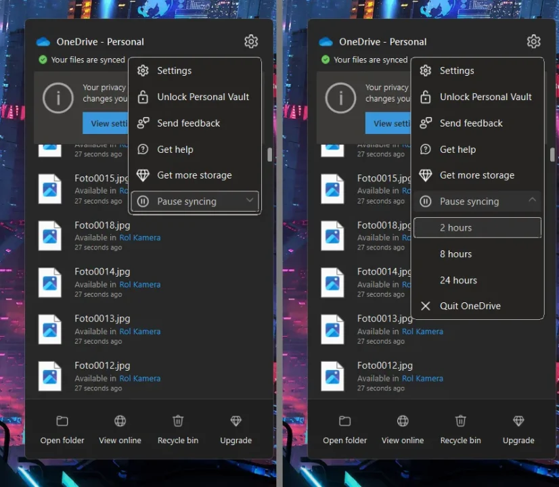Open OneDrive menu via gear icon

251,41
